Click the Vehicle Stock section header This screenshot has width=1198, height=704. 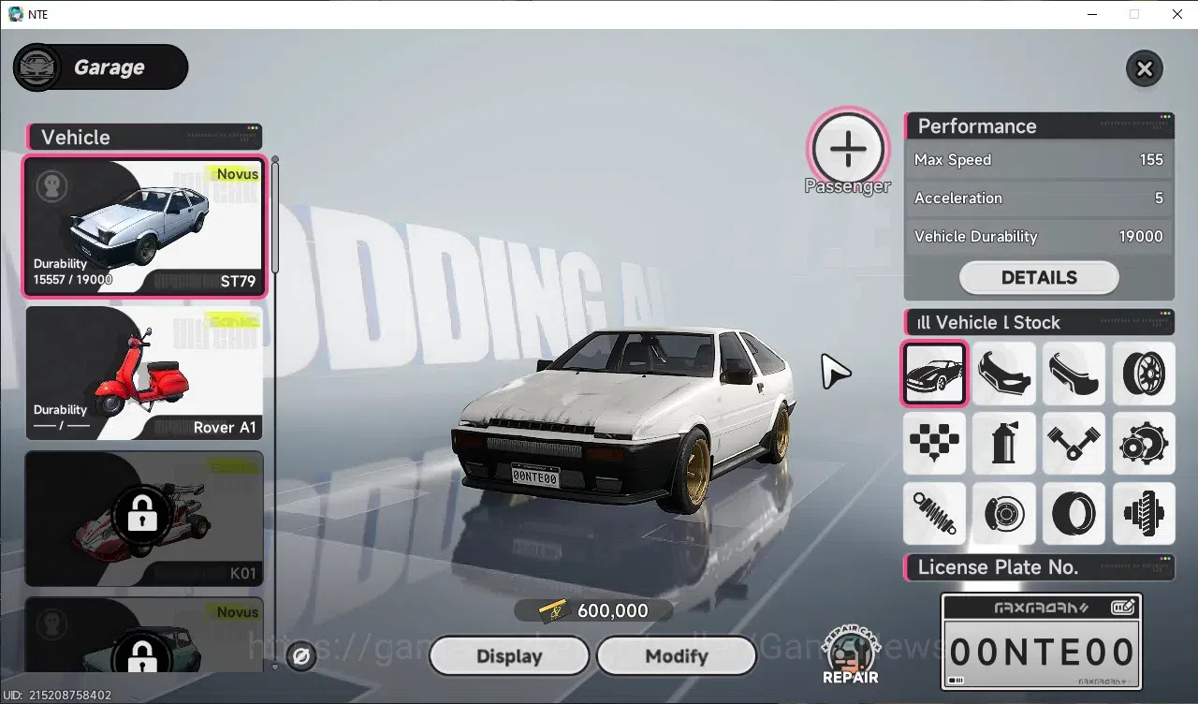[x=1039, y=322]
